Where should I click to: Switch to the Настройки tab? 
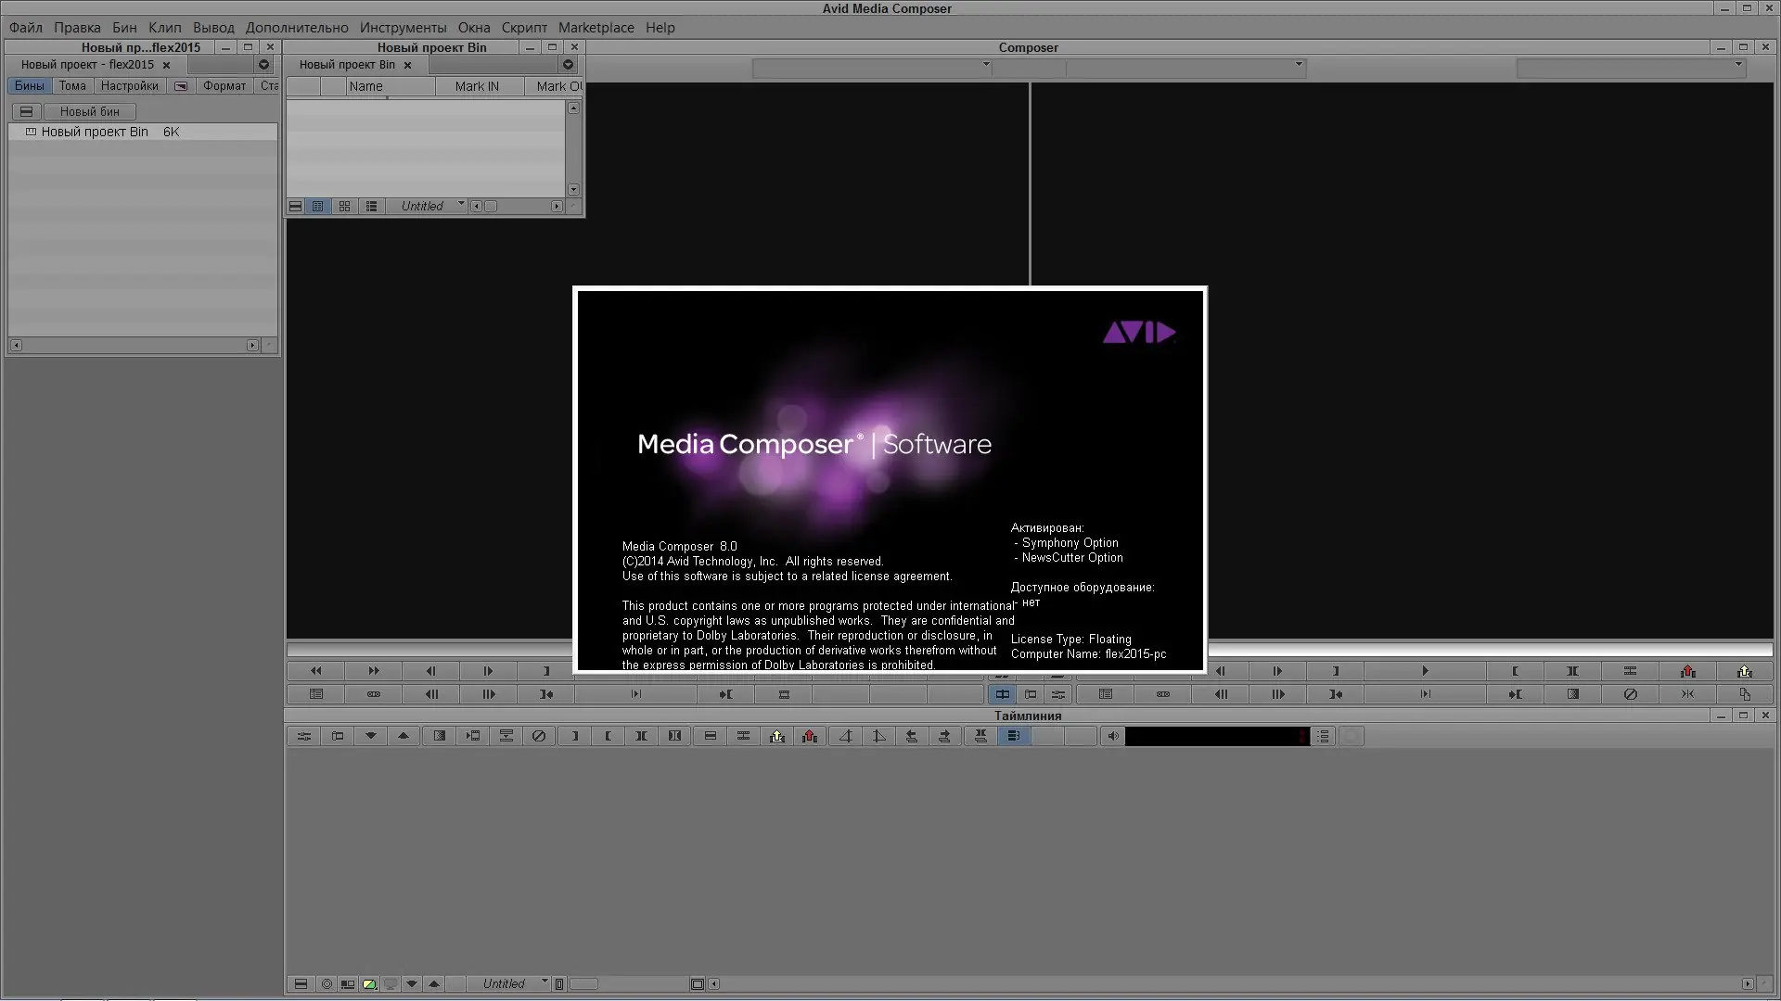(129, 86)
